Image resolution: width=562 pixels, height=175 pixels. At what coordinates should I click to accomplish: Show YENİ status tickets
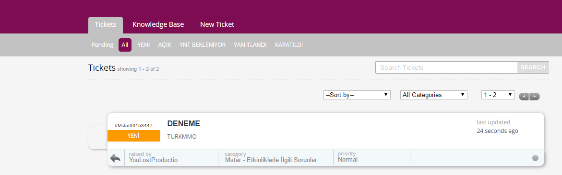(x=143, y=45)
